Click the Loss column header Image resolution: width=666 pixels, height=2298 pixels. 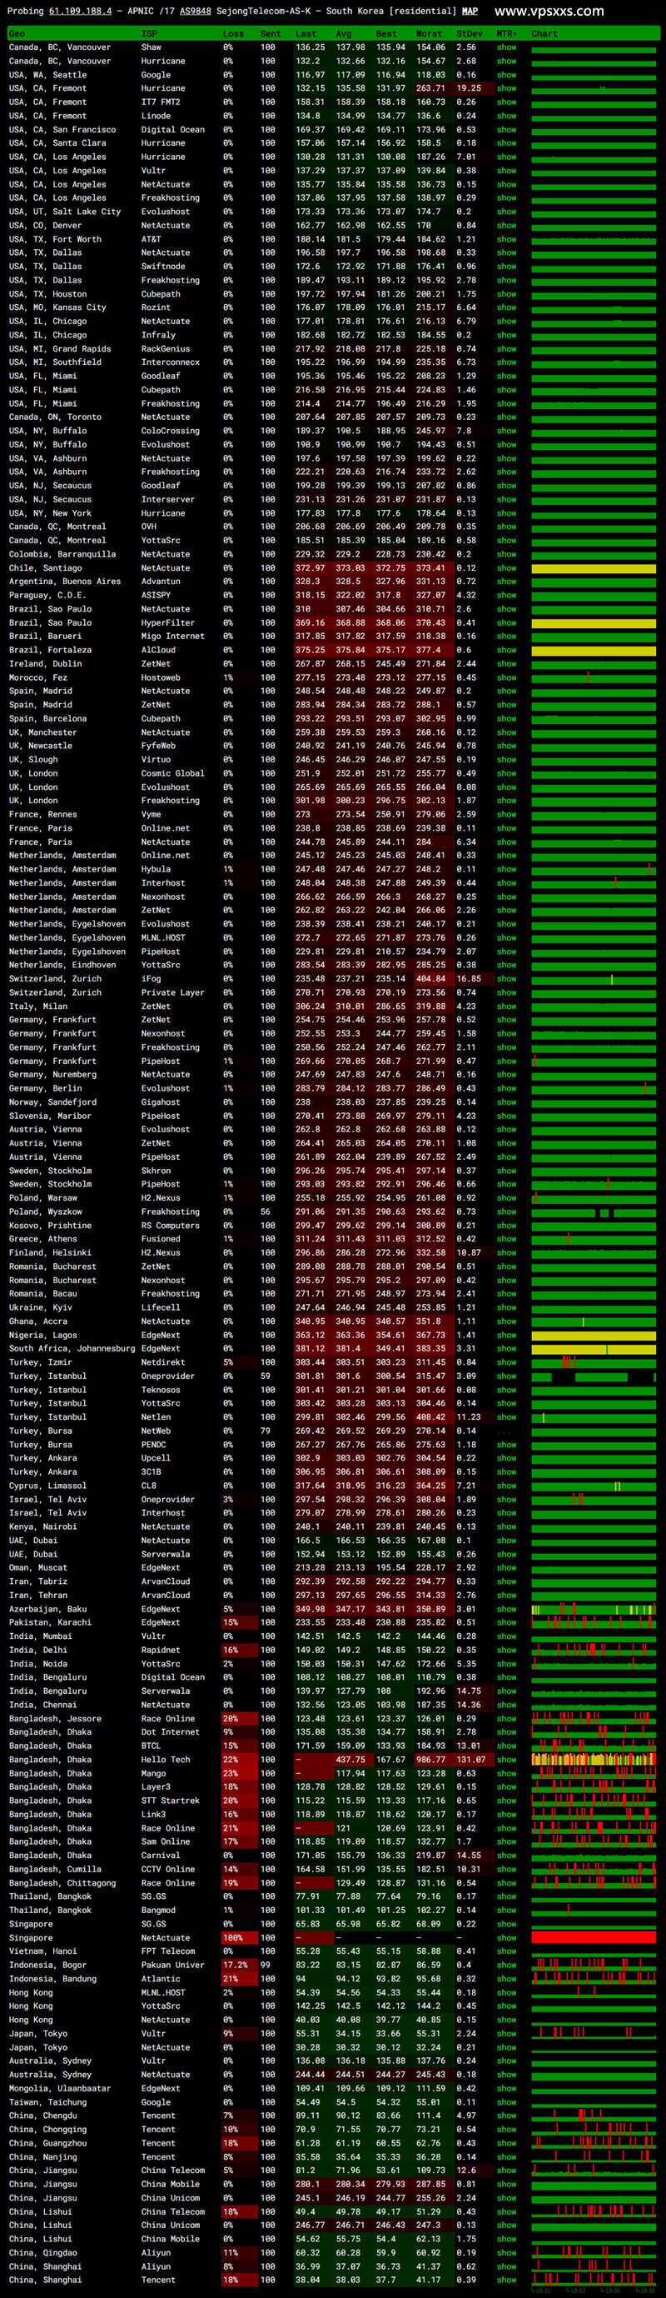(234, 34)
